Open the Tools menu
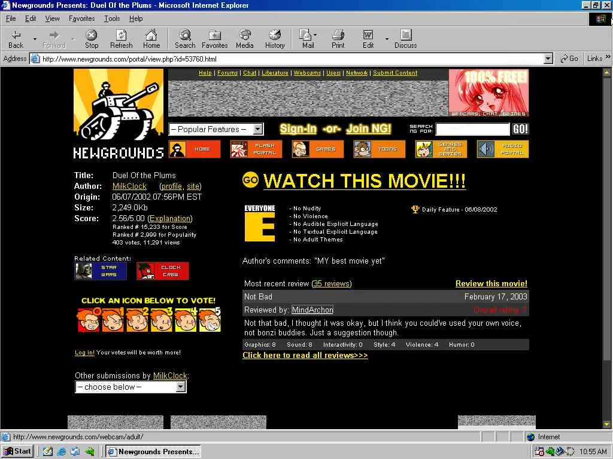The image size is (613, 459). click(x=112, y=19)
